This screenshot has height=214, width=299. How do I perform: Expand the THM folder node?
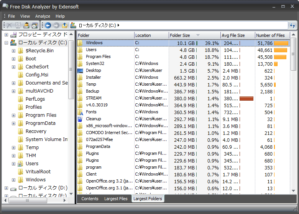pyautogui.click(x=13, y=156)
